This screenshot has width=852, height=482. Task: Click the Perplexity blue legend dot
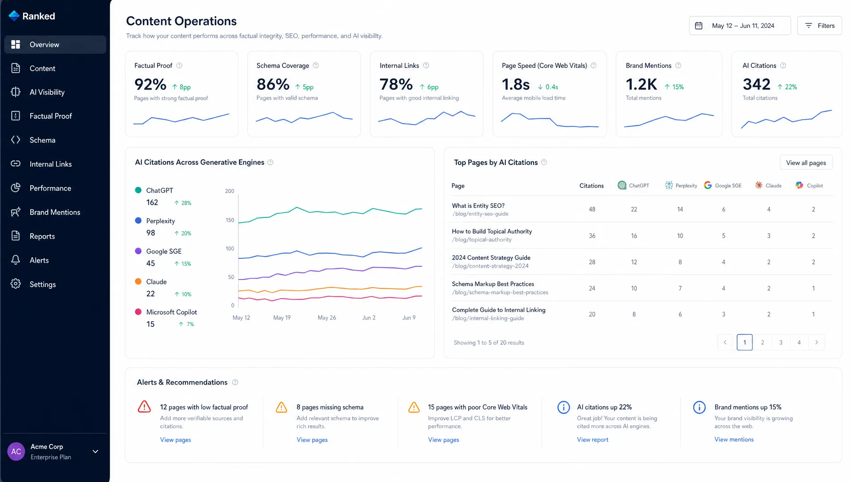138,221
